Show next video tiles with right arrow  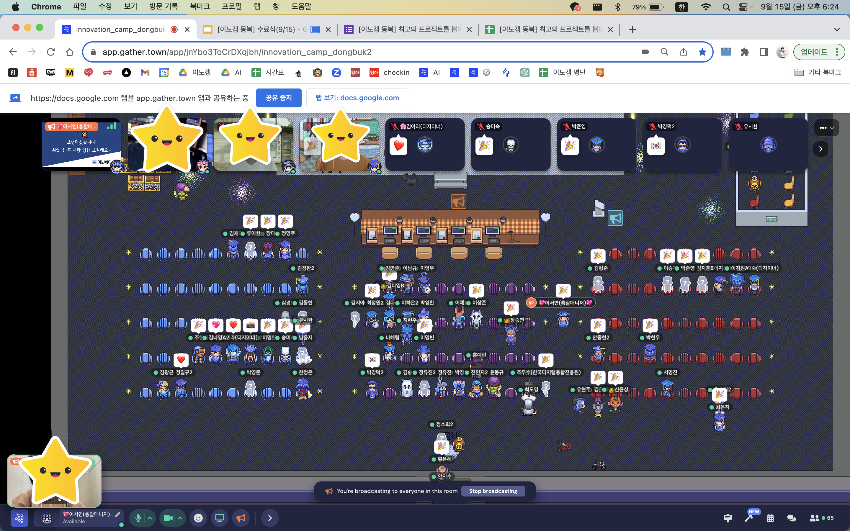tap(820, 149)
